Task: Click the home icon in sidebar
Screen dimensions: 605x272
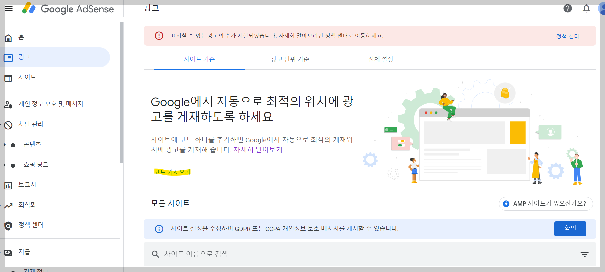Action: [x=8, y=38]
